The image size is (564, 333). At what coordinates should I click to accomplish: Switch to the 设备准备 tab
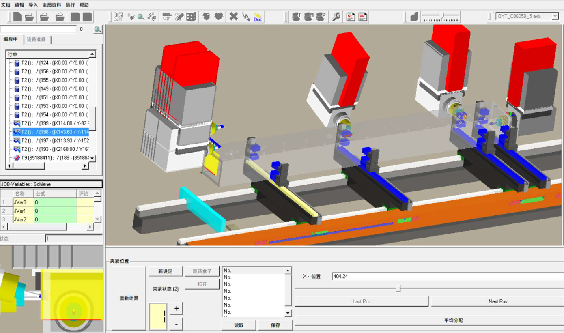pos(37,39)
